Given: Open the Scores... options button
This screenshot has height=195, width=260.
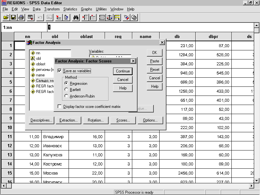Looking at the screenshot, I should pyautogui.click(x=123, y=120).
